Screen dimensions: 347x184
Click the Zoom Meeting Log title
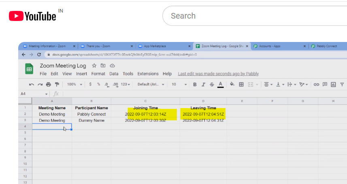pos(63,66)
